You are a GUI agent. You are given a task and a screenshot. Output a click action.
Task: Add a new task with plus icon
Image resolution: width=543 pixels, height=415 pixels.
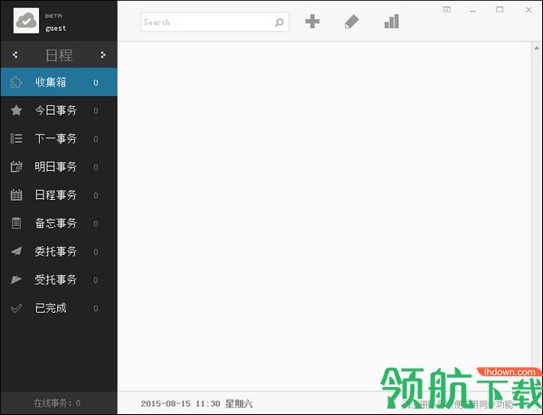312,22
